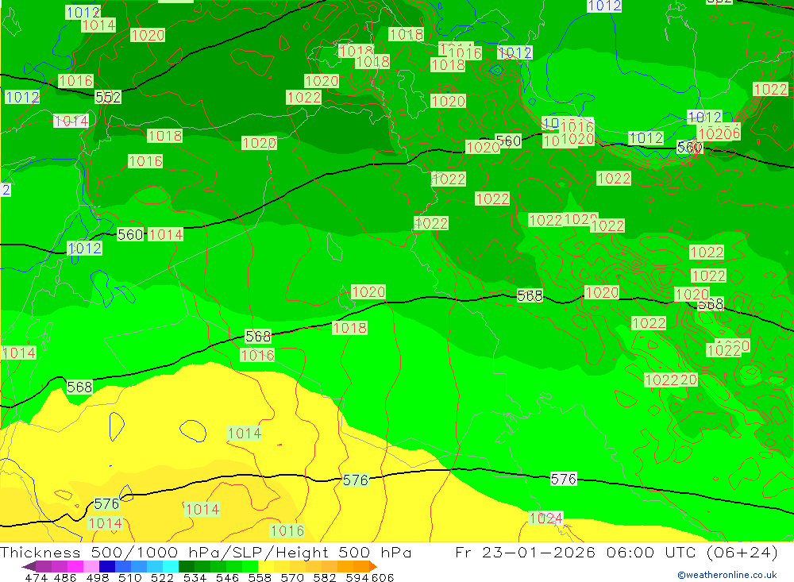Click the '594' legend scale value
Viewport: 794px width, 582px height.
(357, 577)
